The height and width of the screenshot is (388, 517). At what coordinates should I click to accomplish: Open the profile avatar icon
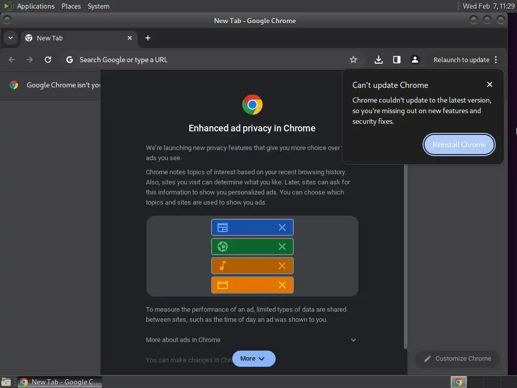pos(415,60)
